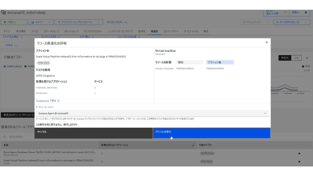Switch to the サービス tab
313x176 pixels.
pos(35,31)
